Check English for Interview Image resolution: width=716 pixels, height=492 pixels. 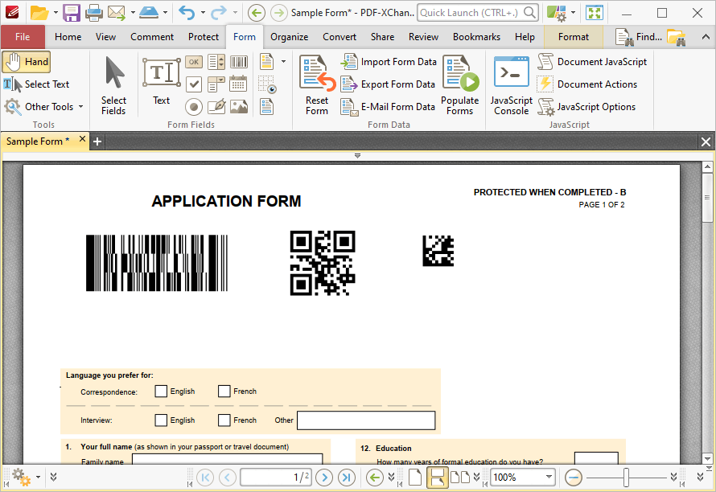click(161, 420)
